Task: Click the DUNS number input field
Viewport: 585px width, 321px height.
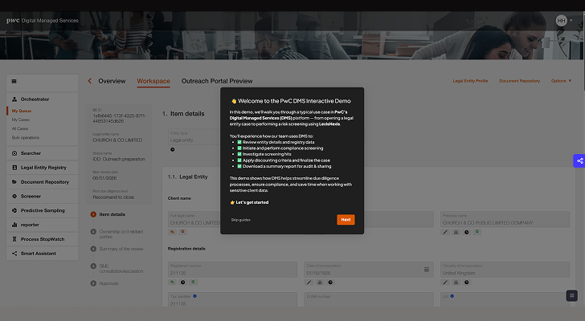Action: pyautogui.click(x=369, y=300)
